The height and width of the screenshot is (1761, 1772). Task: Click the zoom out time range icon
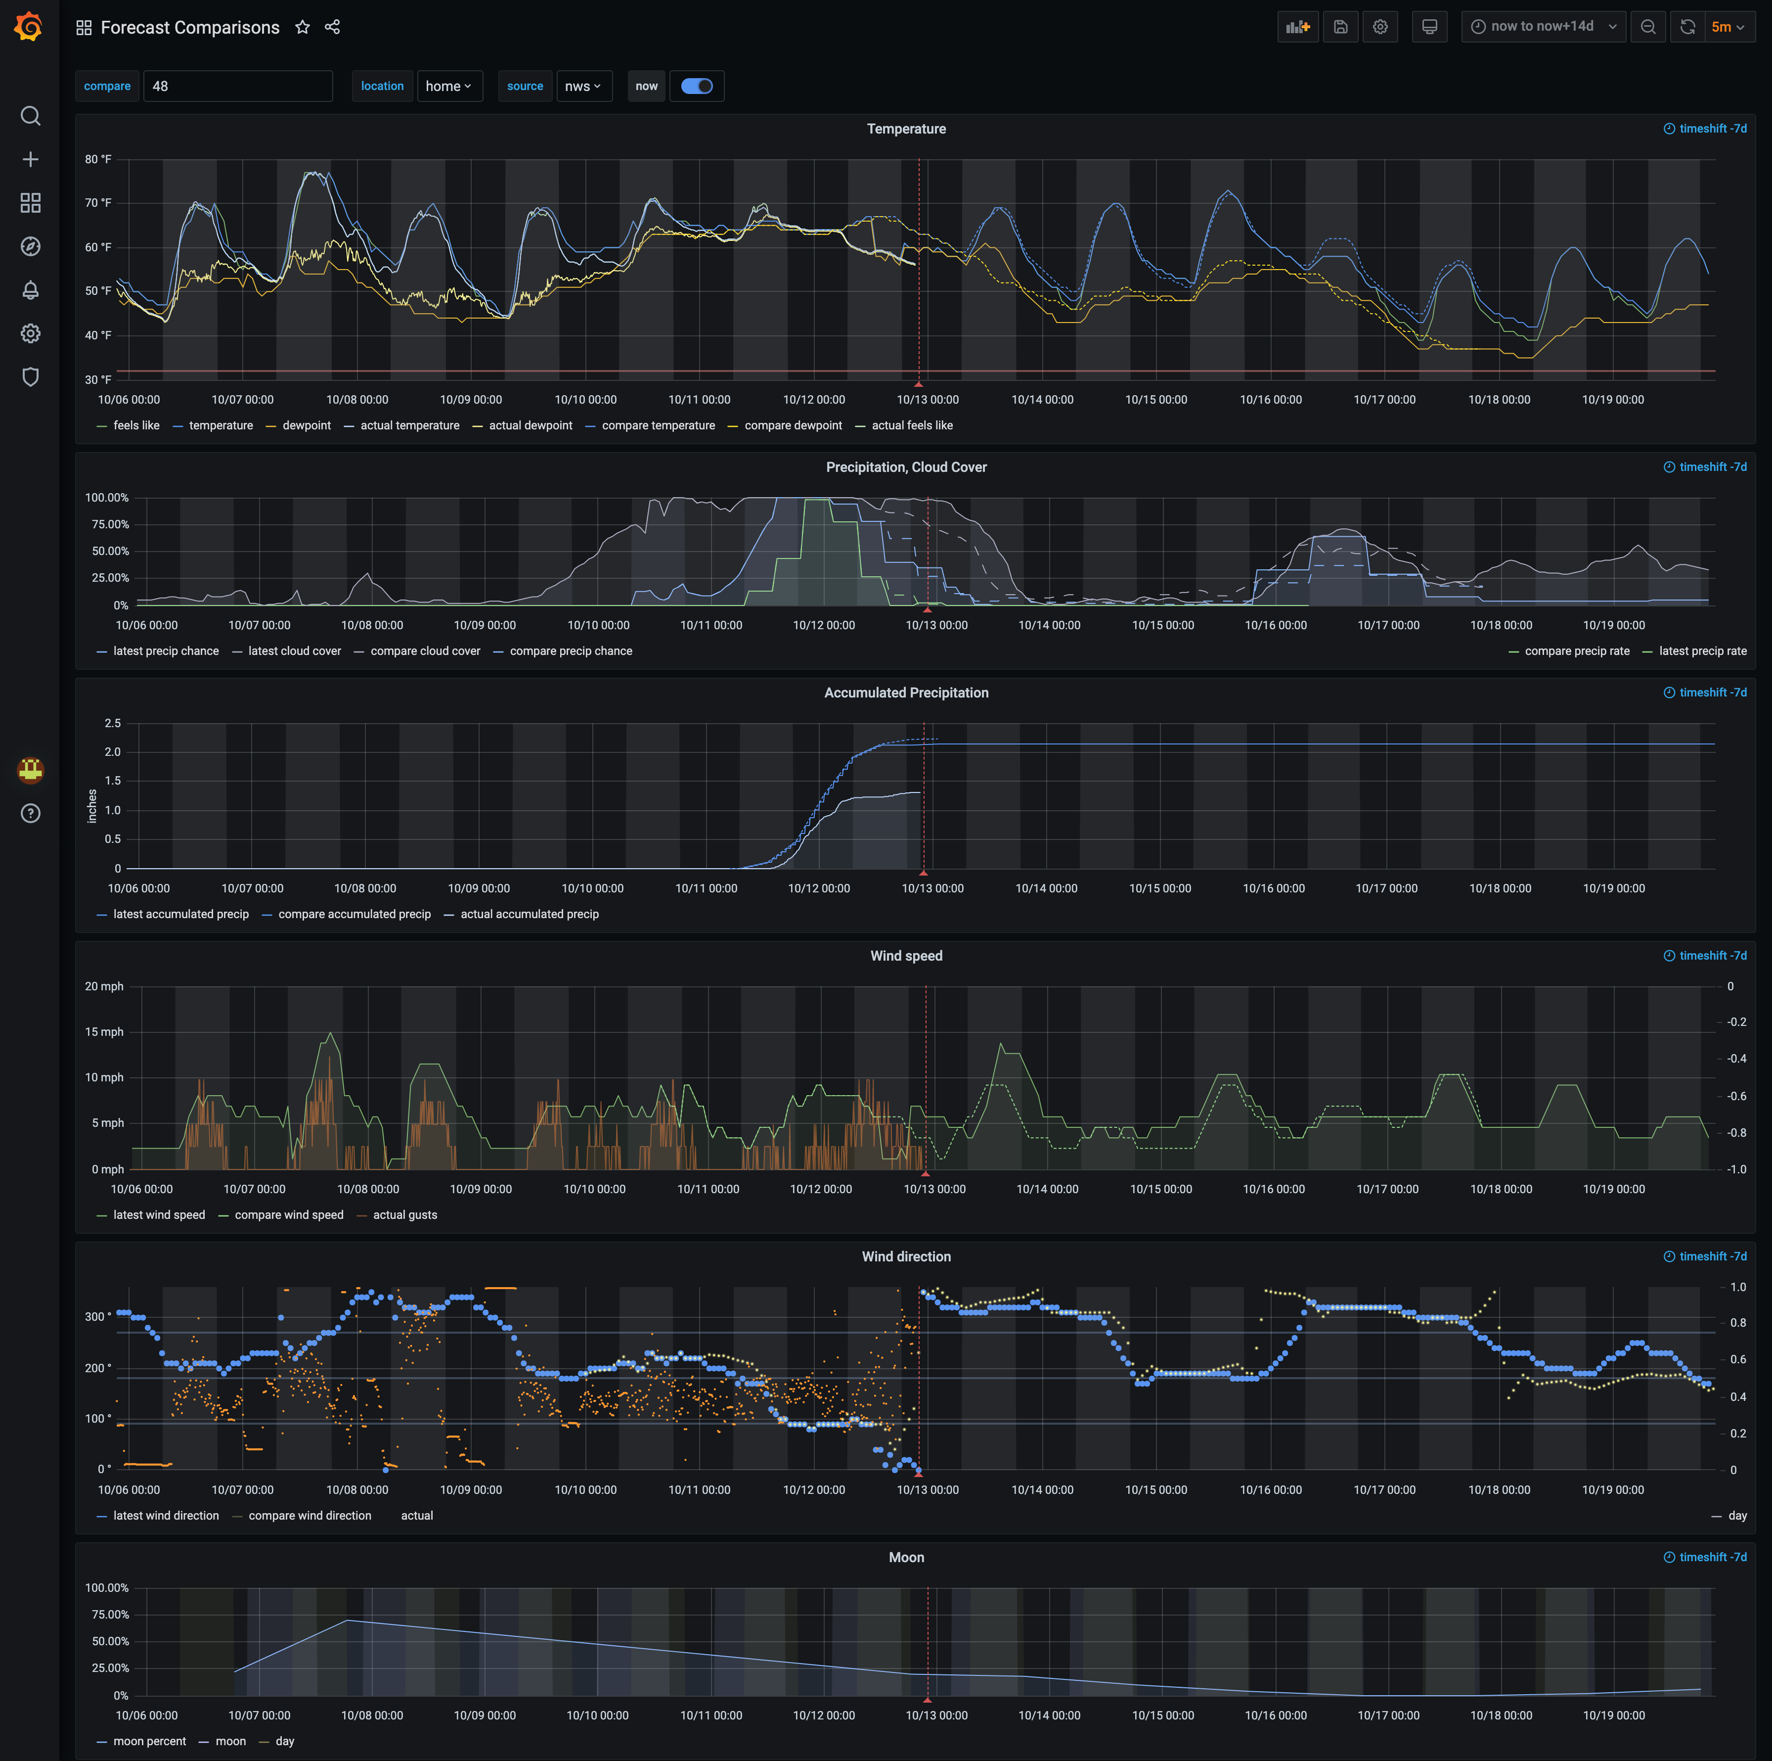(1647, 27)
